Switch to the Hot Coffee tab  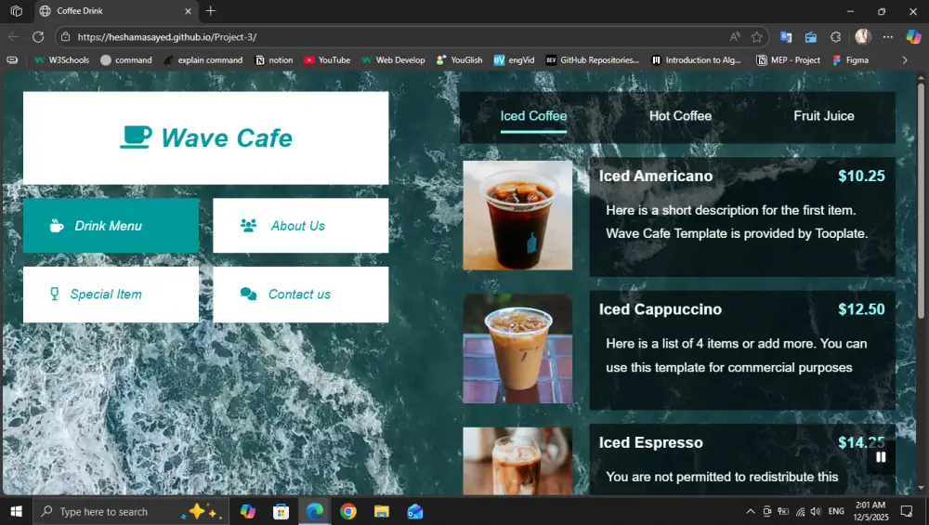[x=680, y=116]
